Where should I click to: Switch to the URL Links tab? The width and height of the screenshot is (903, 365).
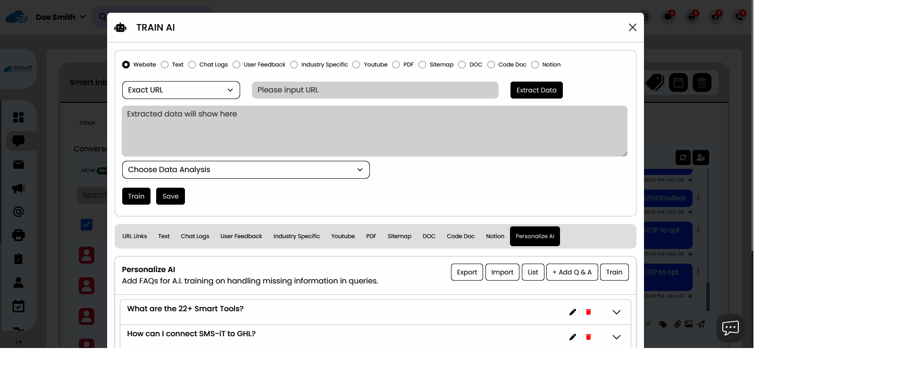click(x=134, y=236)
